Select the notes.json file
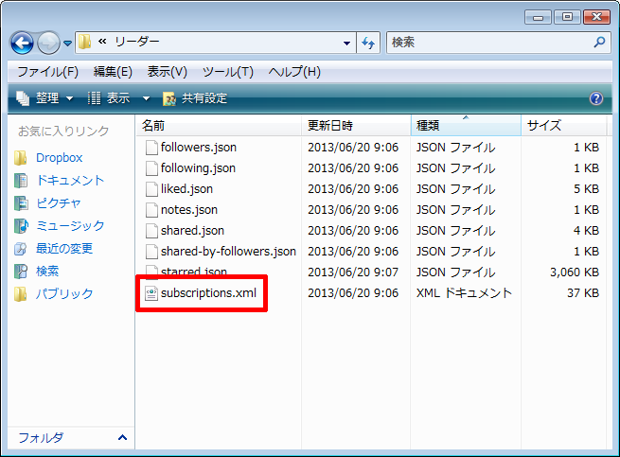Screen dimensions: 620x457 point(189,209)
